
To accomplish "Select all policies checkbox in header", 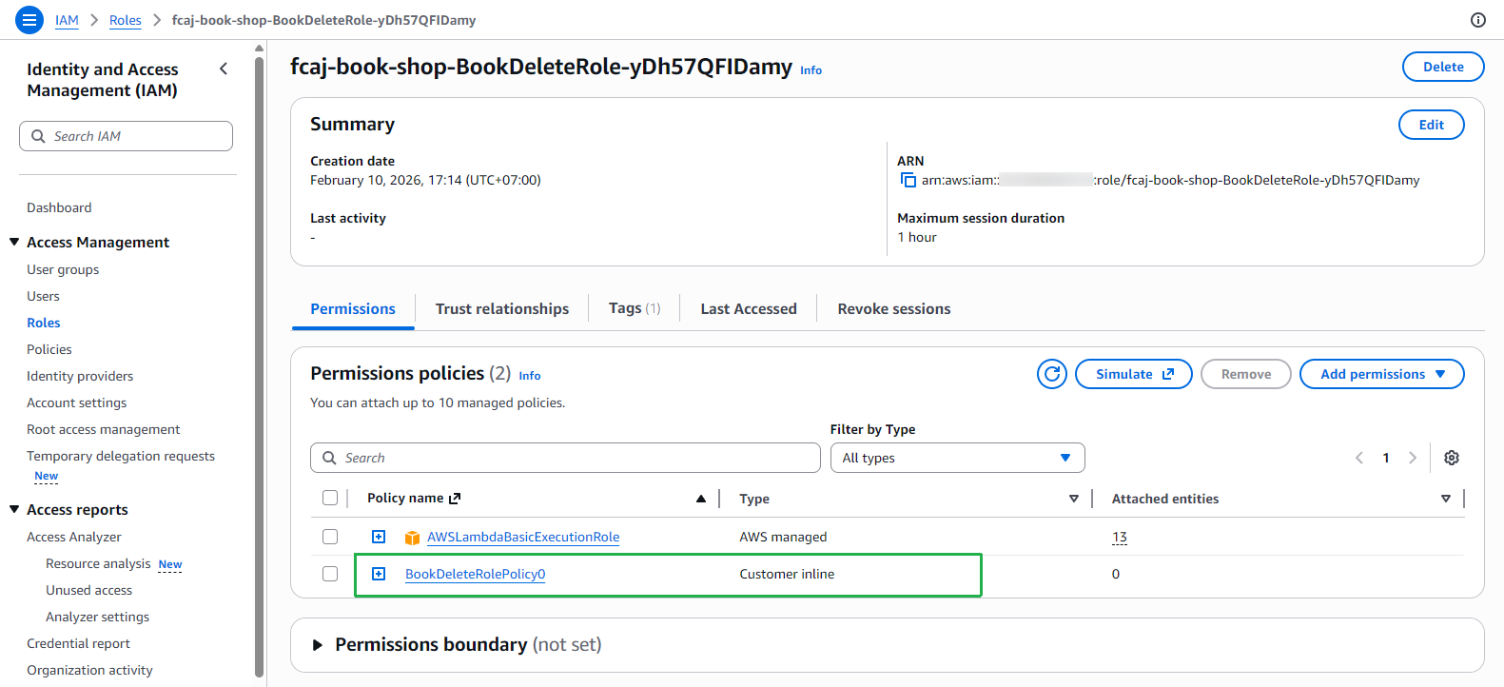I will click(x=330, y=498).
